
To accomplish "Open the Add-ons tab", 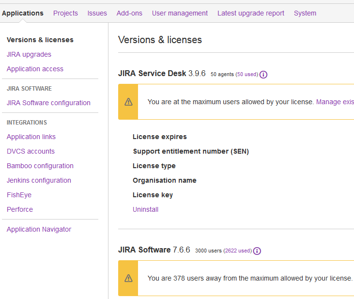I will (x=129, y=13).
